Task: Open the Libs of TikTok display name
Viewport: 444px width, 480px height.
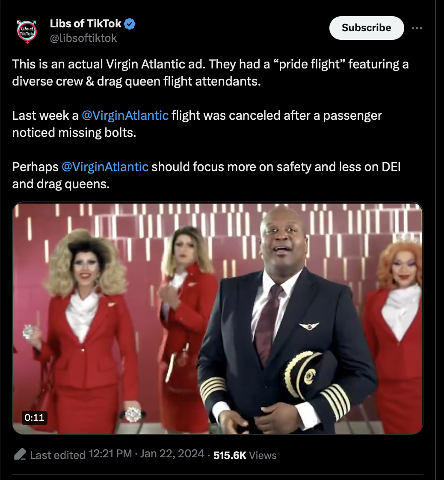Action: [x=86, y=24]
